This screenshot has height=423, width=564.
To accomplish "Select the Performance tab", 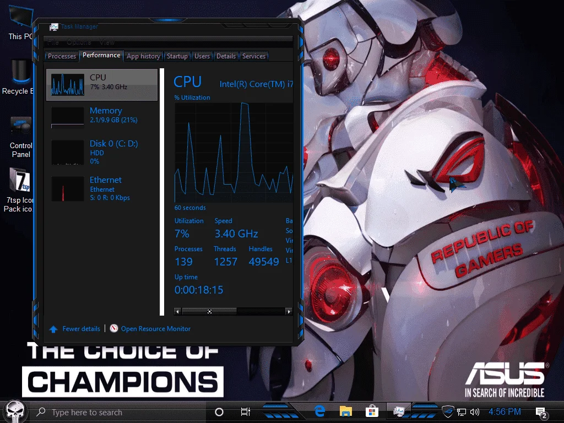I will coord(101,55).
